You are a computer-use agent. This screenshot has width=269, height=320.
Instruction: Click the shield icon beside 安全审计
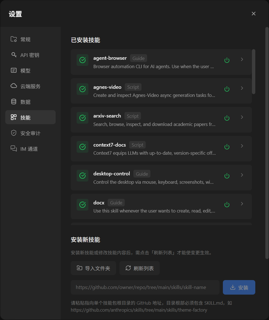(13, 133)
